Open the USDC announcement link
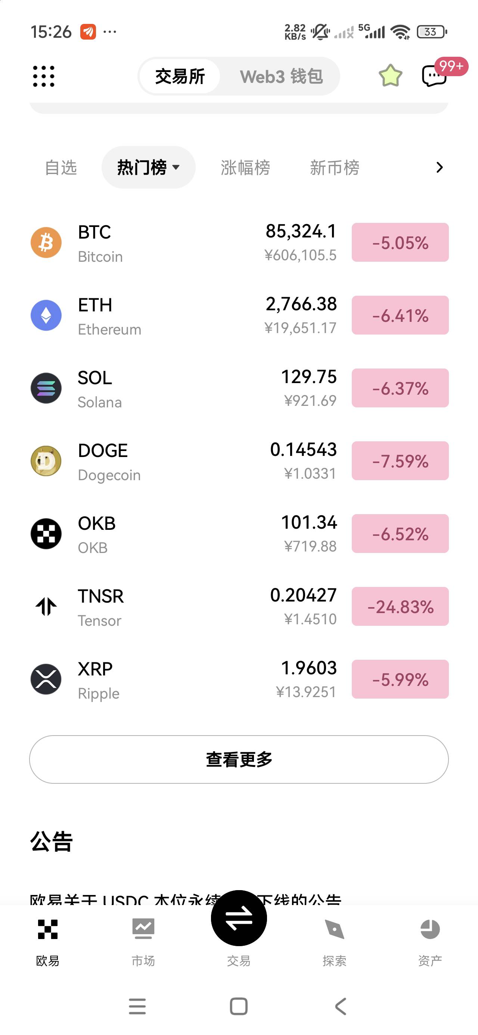The width and height of the screenshot is (478, 1035). click(x=121, y=898)
